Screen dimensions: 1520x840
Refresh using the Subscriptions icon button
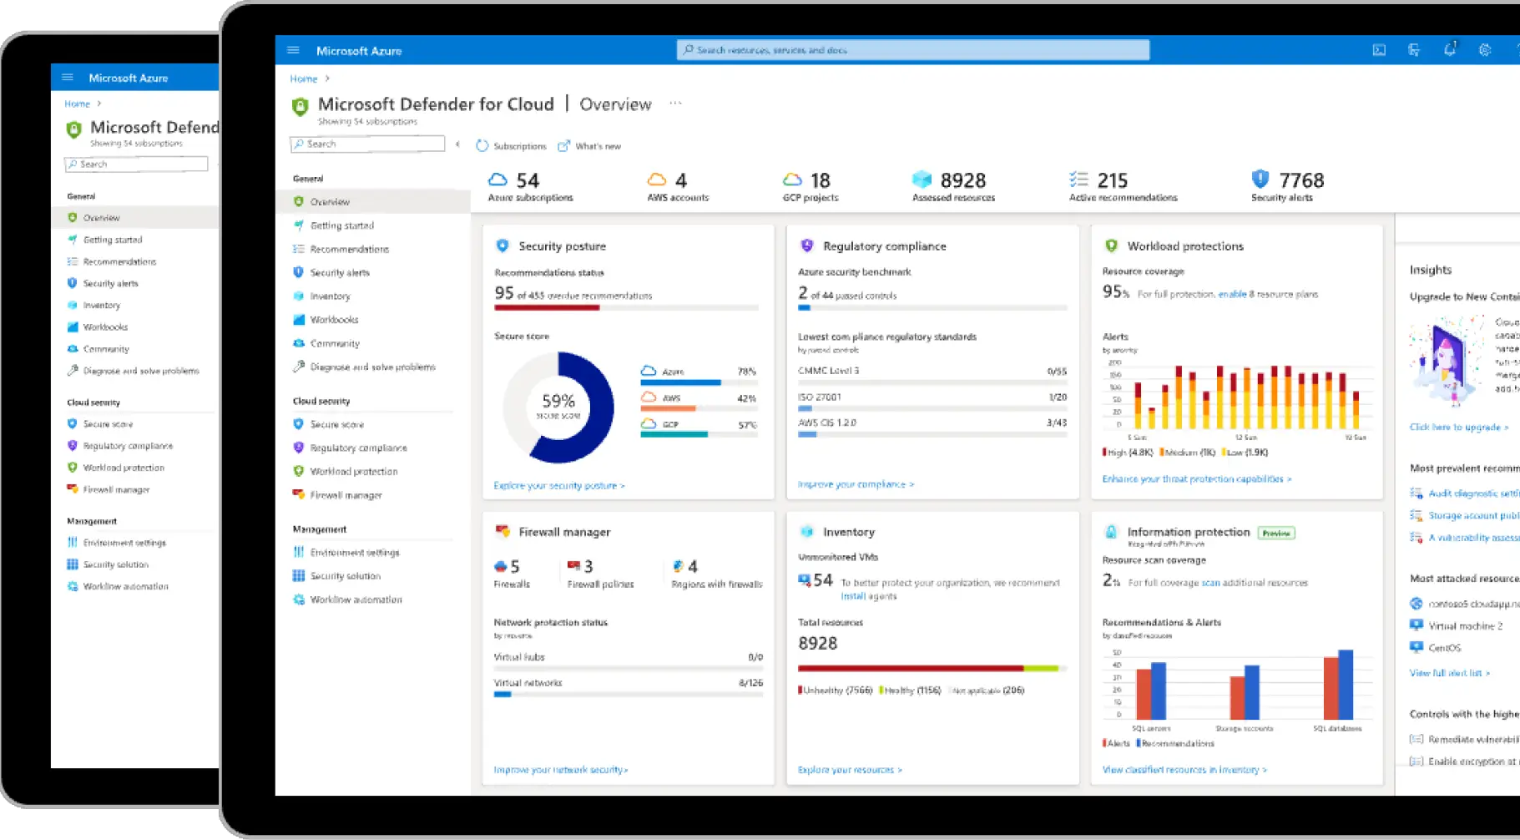point(482,145)
